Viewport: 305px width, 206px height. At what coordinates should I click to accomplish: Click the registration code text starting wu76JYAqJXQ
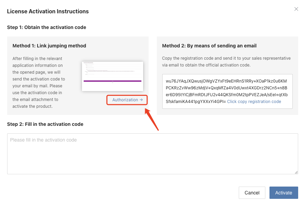226,91
